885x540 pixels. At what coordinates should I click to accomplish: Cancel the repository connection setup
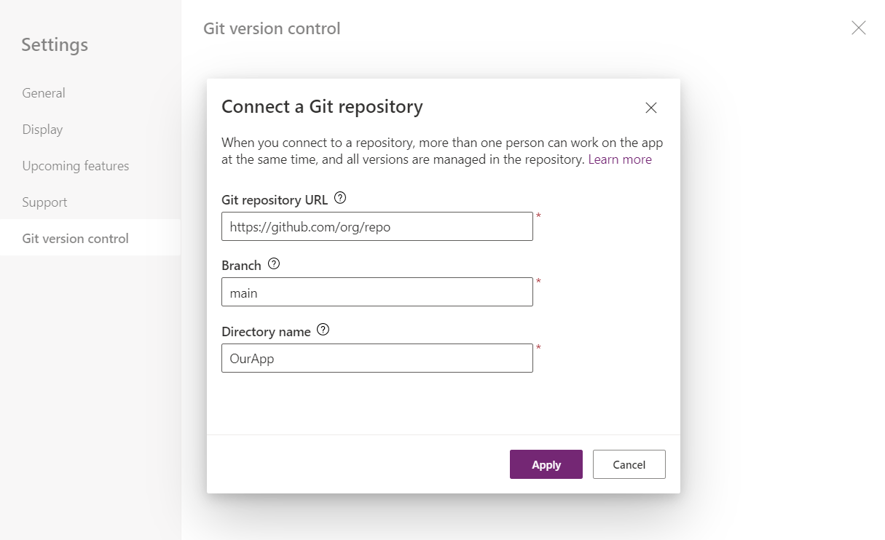629,464
